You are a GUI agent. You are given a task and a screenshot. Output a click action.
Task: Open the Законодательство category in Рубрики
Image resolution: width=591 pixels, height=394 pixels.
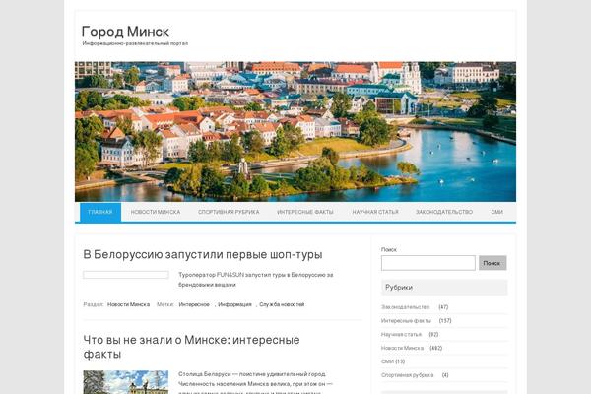(x=405, y=307)
